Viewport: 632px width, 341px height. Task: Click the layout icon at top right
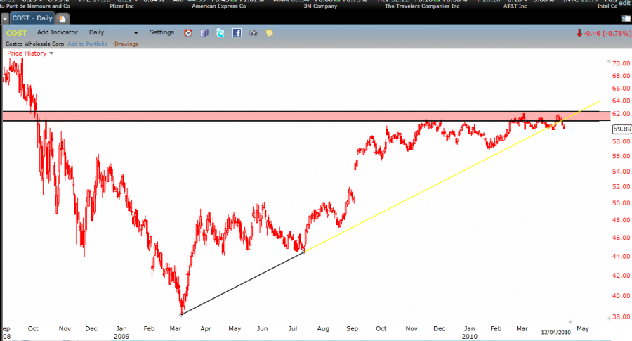[x=626, y=18]
